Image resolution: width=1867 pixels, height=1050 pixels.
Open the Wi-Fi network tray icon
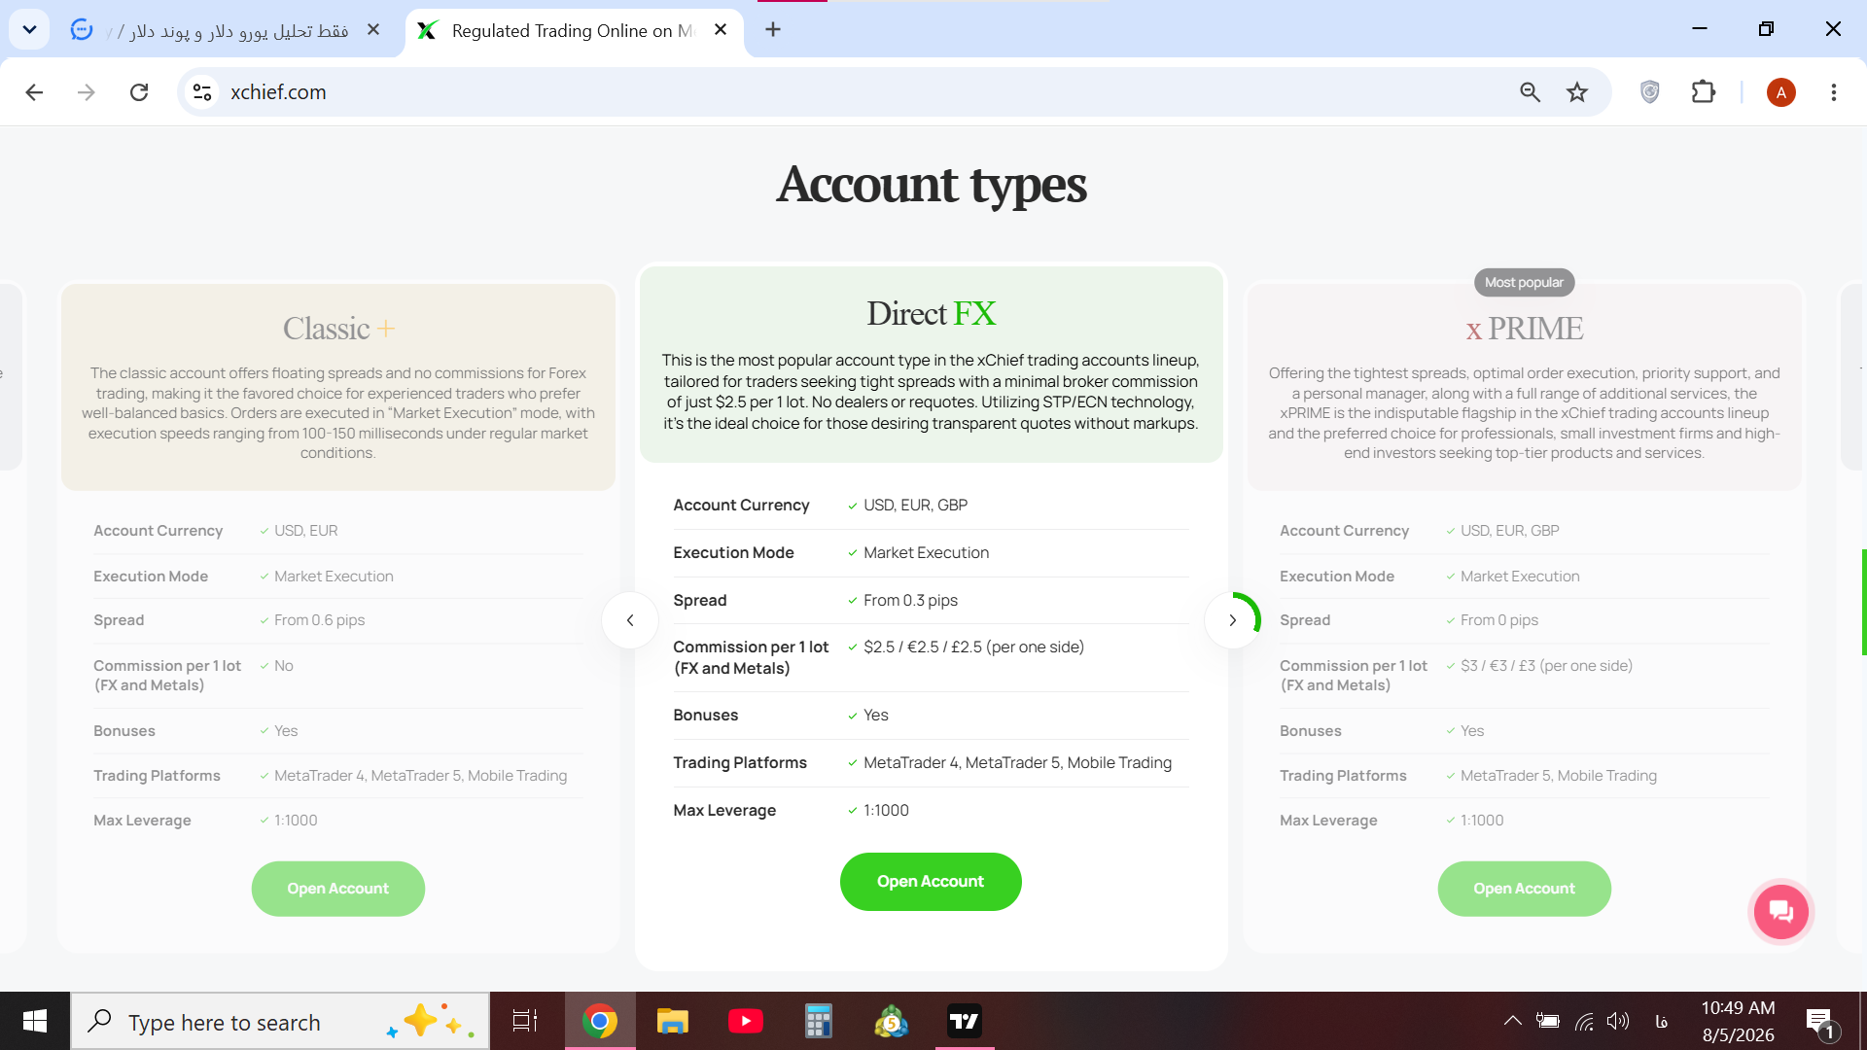click(1584, 1021)
